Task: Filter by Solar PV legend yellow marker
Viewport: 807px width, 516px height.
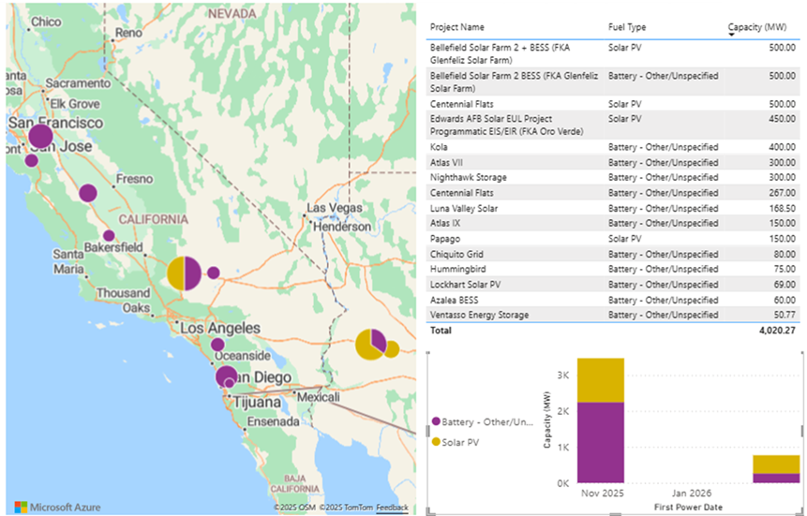Action: (x=435, y=440)
